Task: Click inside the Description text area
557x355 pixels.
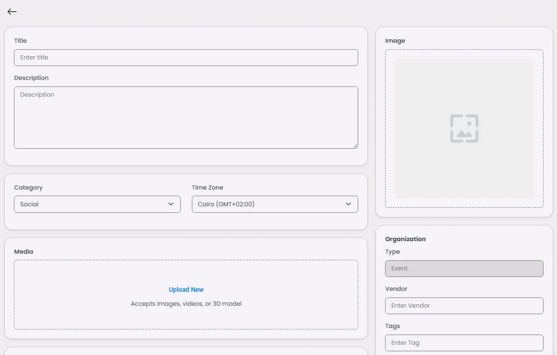Action: (x=186, y=118)
